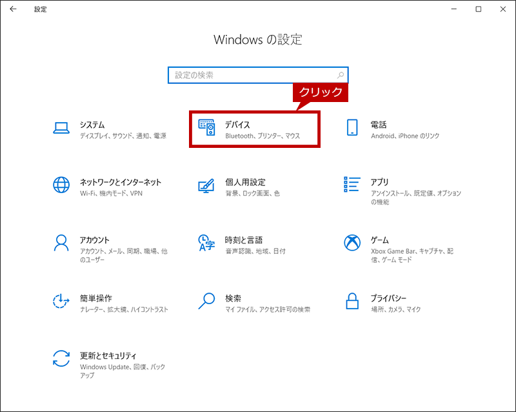Click the Search magnifier category icon
Screen dimensions: 516x412
tap(206, 301)
